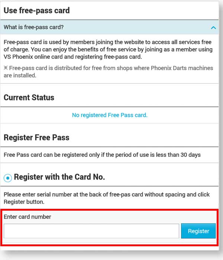Click the 30 days registration condition text

[102, 155]
